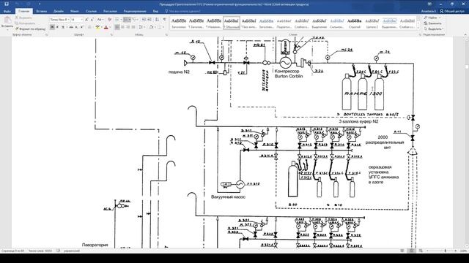This screenshot has width=469, height=263.
Task: Click the vertical scrollbar thumb
Action: [x=467, y=66]
